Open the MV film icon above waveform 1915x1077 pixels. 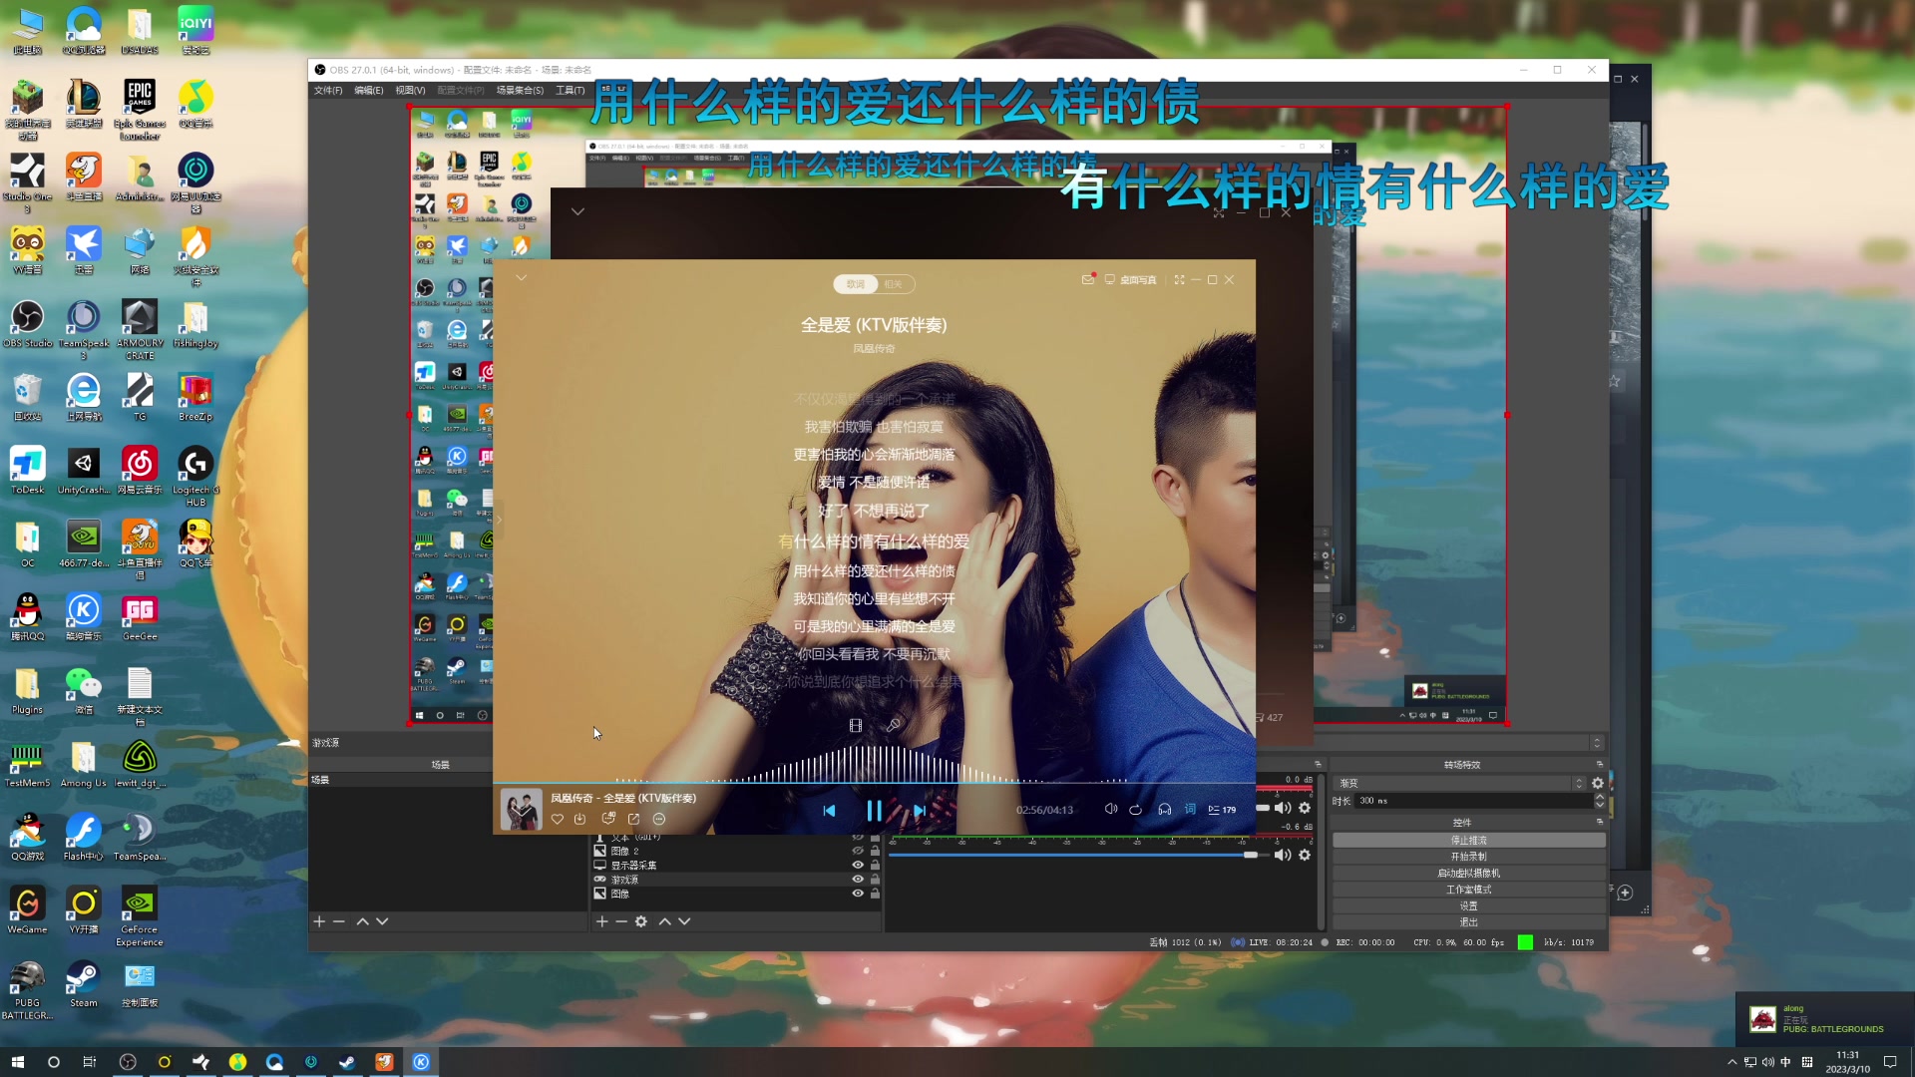[855, 725]
